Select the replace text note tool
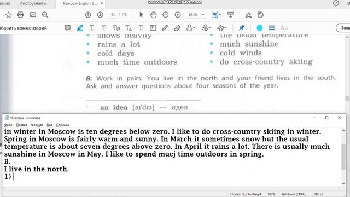 [x=116, y=28]
